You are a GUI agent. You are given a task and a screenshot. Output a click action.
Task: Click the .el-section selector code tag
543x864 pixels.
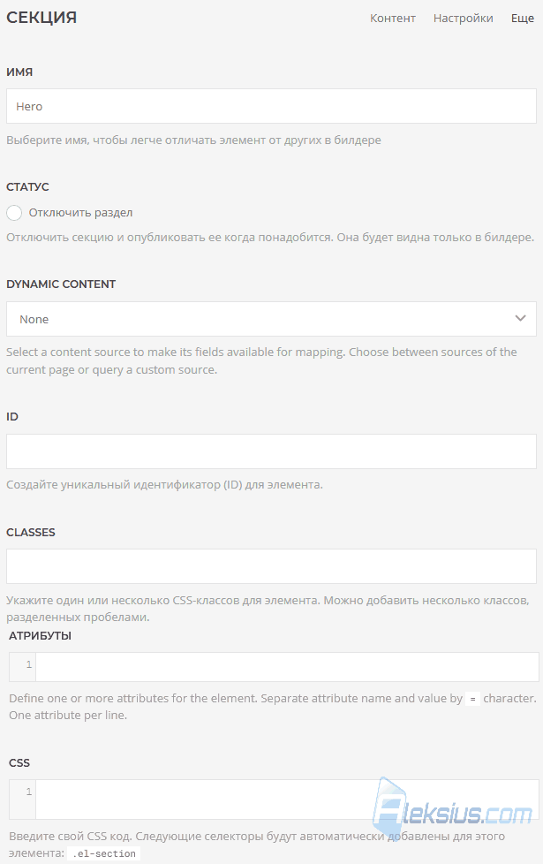(x=104, y=853)
